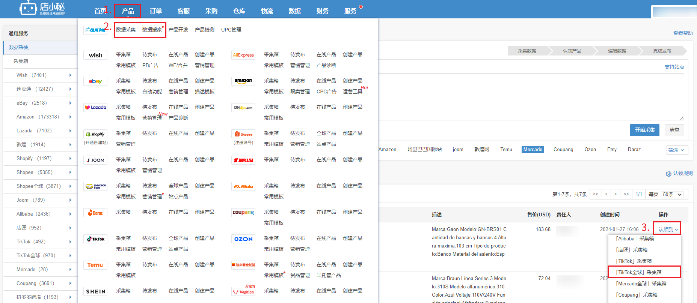Expand eBay (2518) sidebar arrow
The width and height of the screenshot is (697, 303).
70,103
